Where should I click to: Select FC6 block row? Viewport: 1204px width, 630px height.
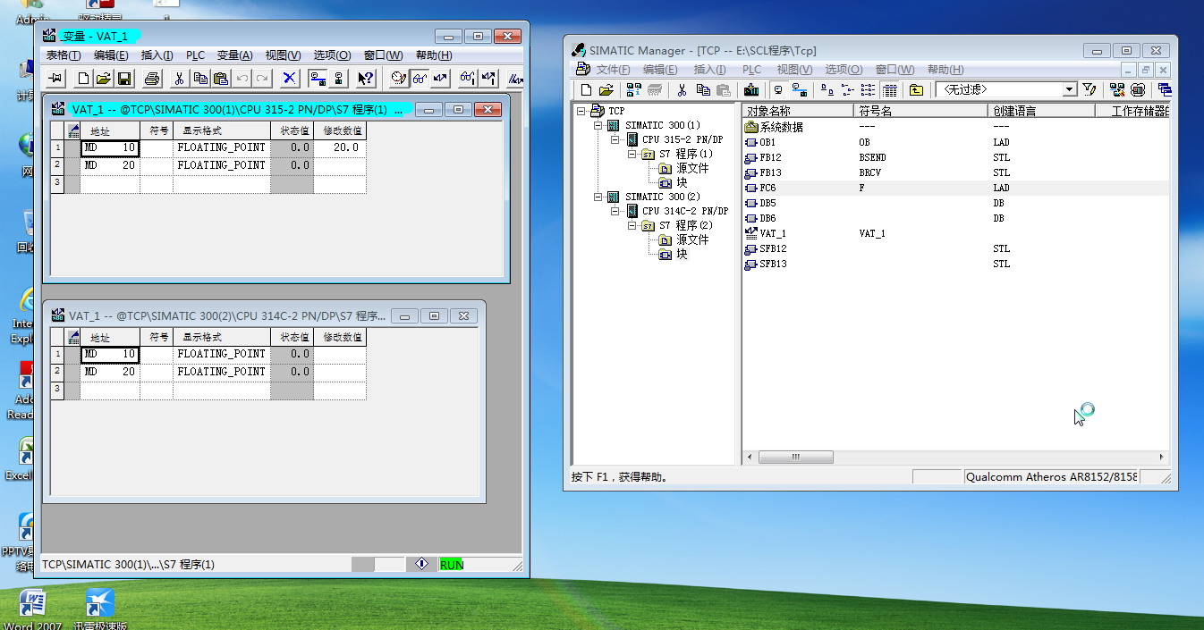coord(767,188)
